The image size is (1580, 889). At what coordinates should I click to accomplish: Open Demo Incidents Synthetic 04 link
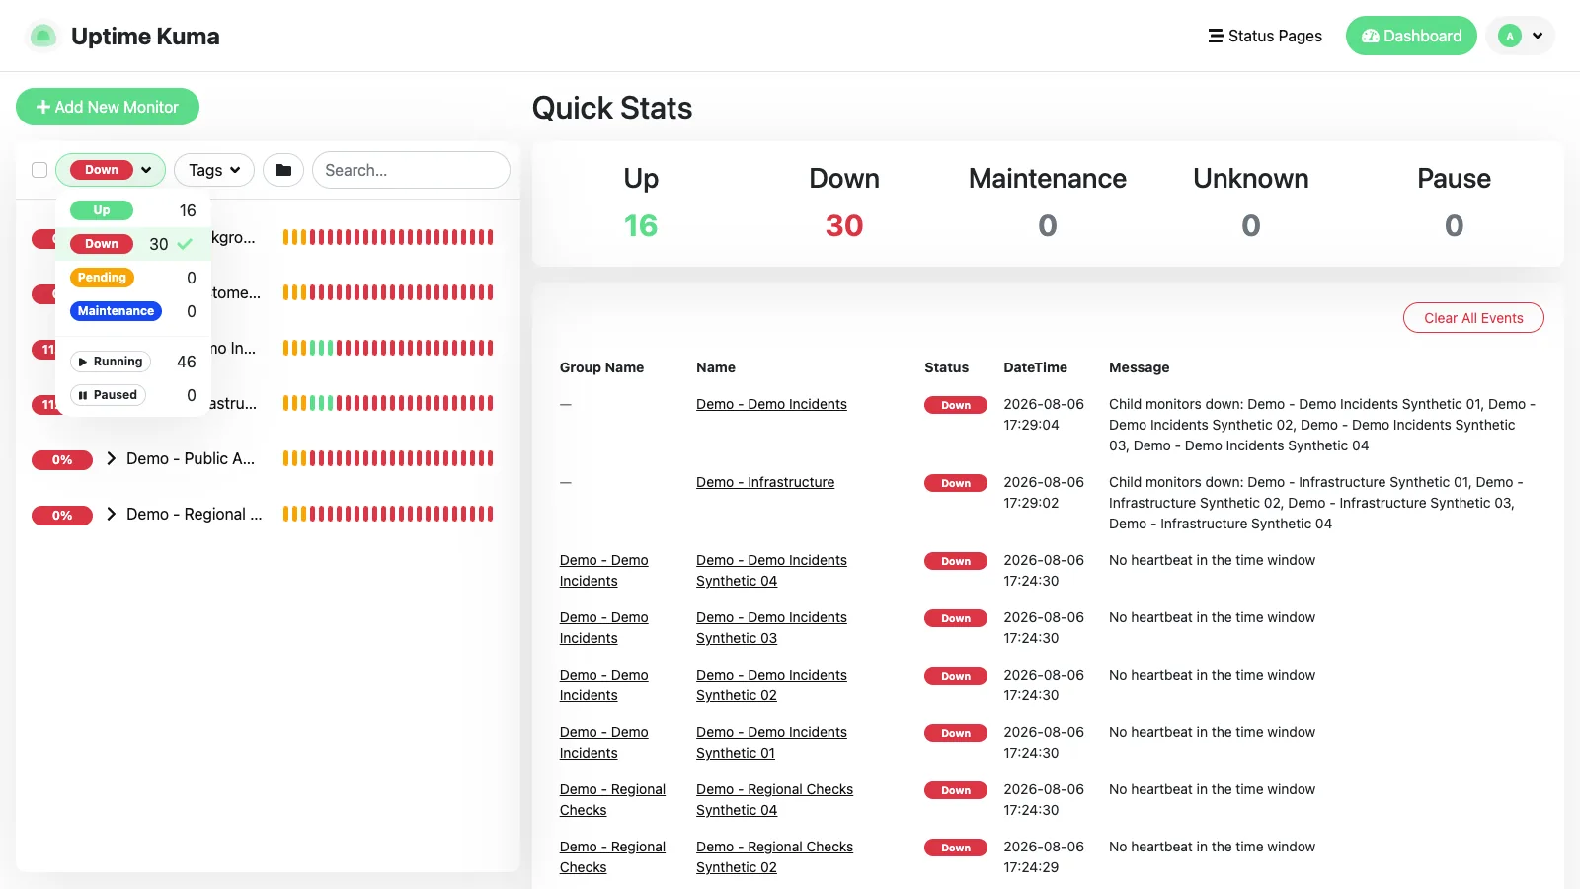point(771,571)
